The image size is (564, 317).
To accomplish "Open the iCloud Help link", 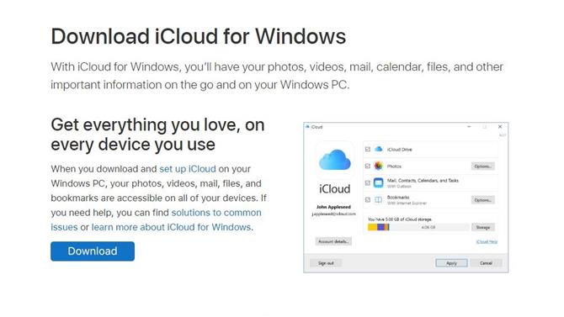I will [x=487, y=241].
